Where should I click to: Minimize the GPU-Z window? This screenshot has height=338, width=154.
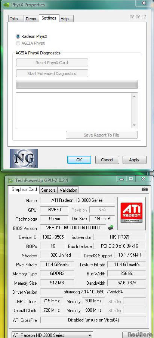tap(121, 179)
